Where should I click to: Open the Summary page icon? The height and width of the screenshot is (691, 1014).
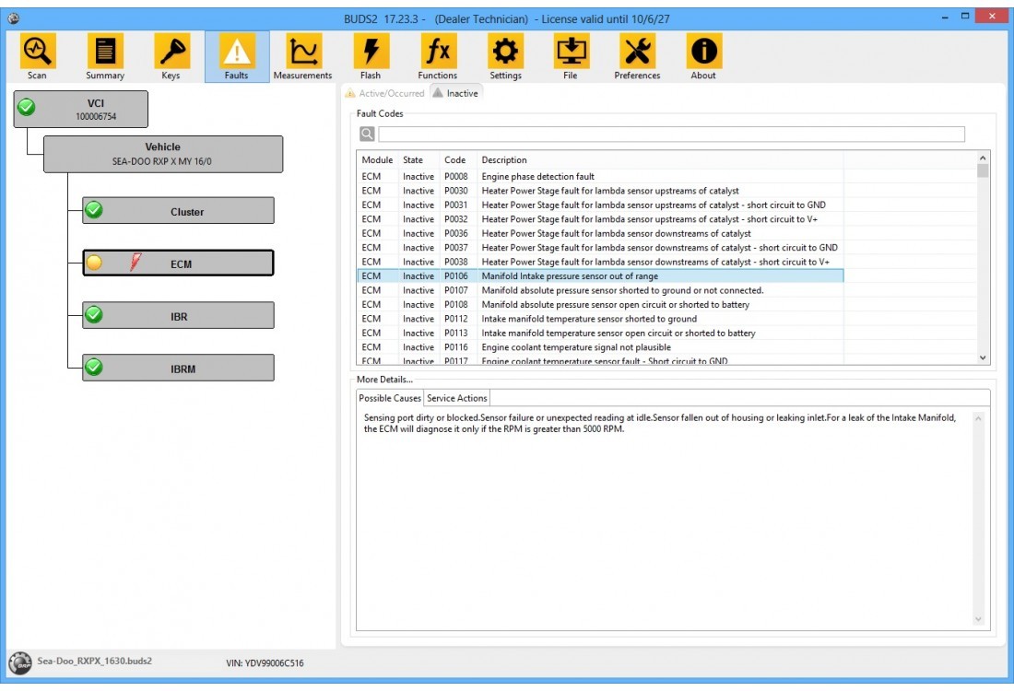click(x=105, y=52)
